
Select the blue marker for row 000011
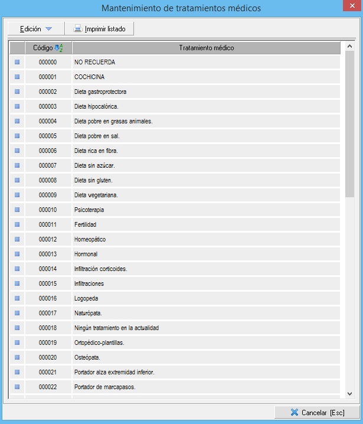point(17,224)
